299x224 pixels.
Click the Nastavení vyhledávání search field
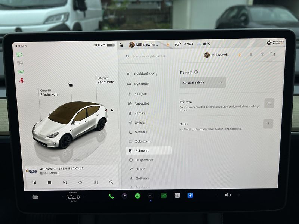click(x=149, y=56)
